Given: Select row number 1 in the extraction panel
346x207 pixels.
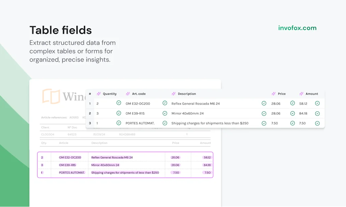Looking at the screenshot, I should tap(90, 103).
